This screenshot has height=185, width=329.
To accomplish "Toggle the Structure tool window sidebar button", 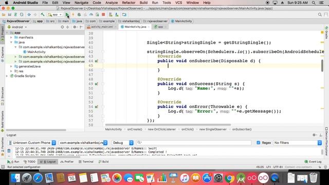I will 3,96.
